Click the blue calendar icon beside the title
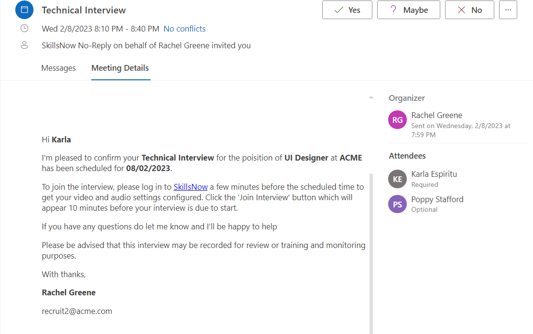 [24, 10]
